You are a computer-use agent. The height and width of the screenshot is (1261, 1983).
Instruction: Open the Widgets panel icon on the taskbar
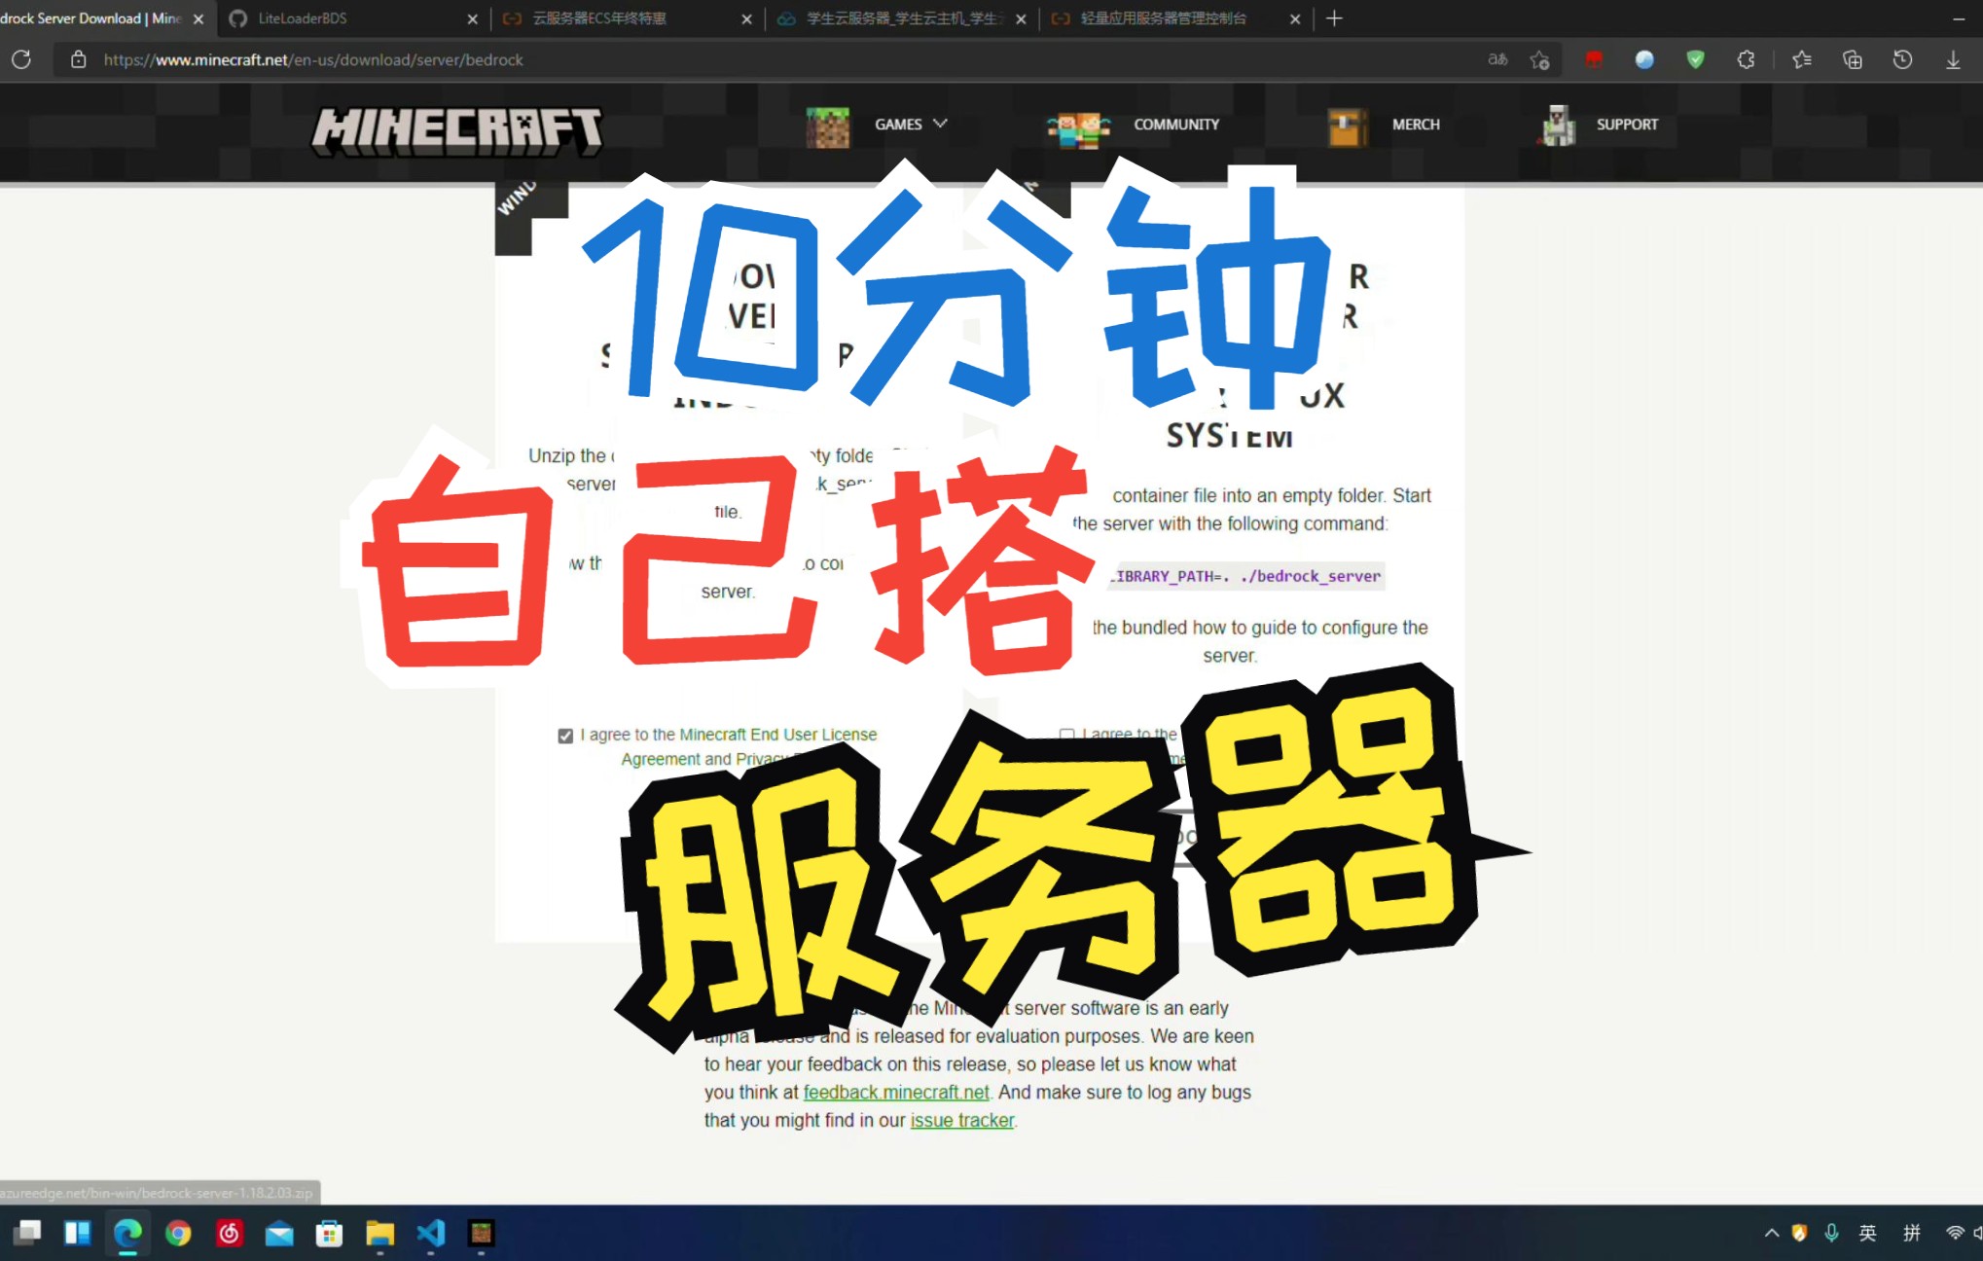tap(77, 1233)
